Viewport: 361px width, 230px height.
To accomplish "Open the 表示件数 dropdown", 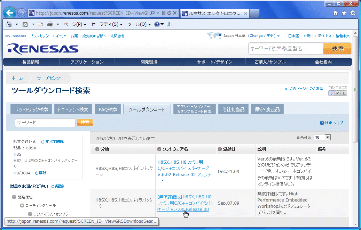I will (322, 137).
